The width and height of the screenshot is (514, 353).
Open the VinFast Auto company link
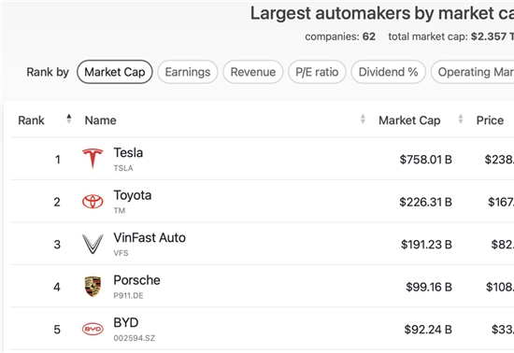pyautogui.click(x=150, y=238)
